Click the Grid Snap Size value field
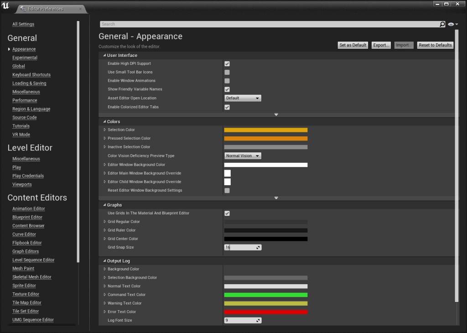Viewport: 467px width, 333px height. coord(243,248)
